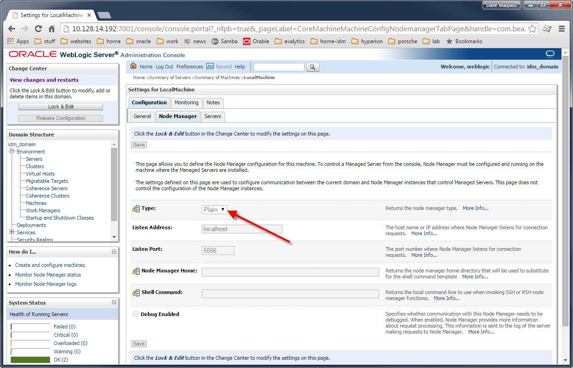Viewport: 573px width, 368px height.
Task: Select Coherence Servers tree item
Action: [46, 188]
